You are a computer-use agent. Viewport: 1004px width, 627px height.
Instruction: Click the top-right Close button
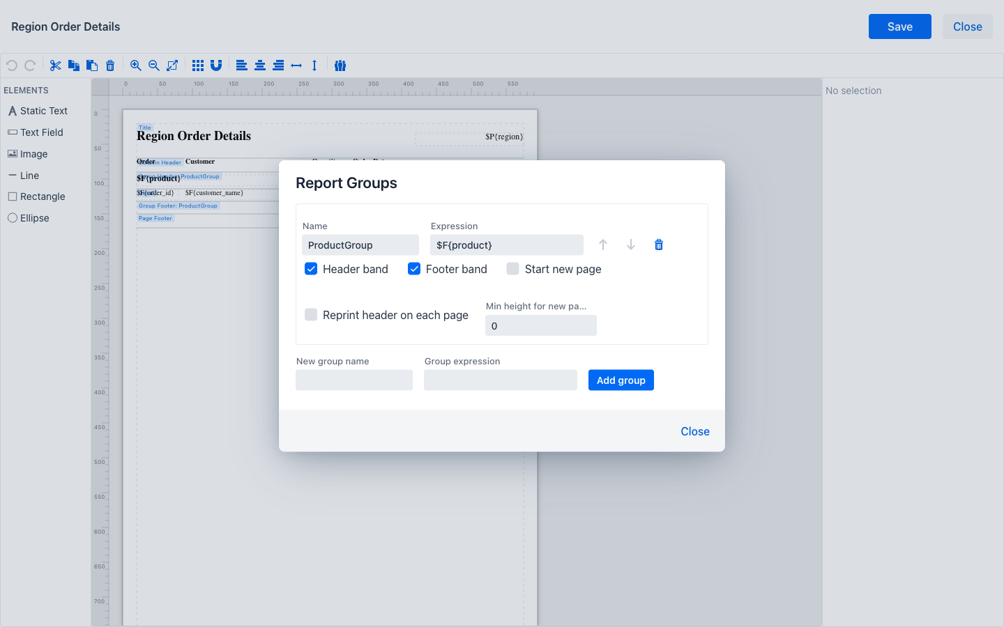(968, 26)
